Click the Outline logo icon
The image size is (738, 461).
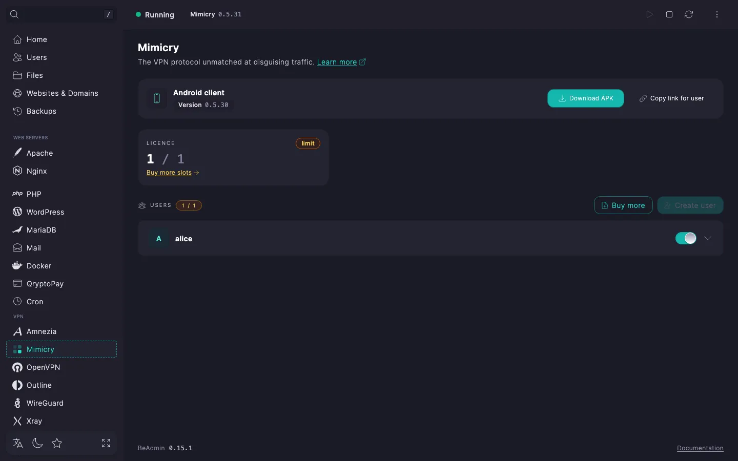pyautogui.click(x=17, y=385)
